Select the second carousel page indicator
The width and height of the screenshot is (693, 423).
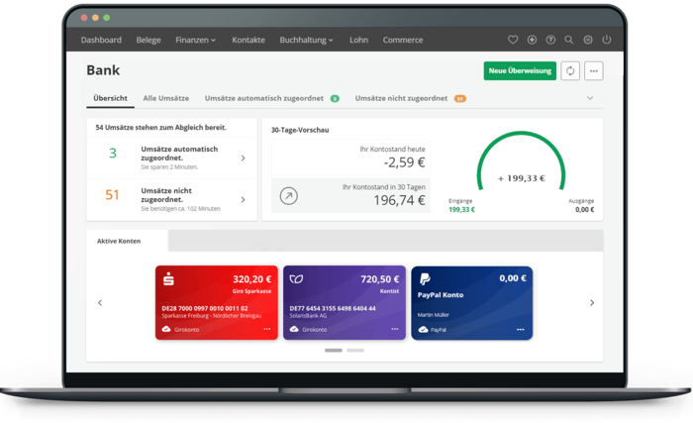pos(355,350)
